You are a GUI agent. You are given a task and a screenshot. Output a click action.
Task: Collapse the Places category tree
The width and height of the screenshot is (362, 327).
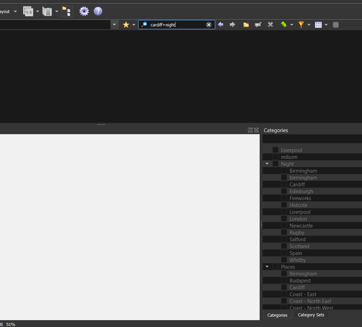tap(267, 267)
